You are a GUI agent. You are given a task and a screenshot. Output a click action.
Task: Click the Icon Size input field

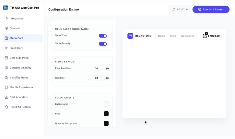pyautogui.click(x=100, y=78)
